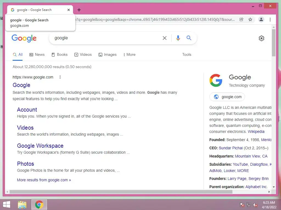Clear the search box with X
Screen dimensions: 281x210
tap(165, 38)
